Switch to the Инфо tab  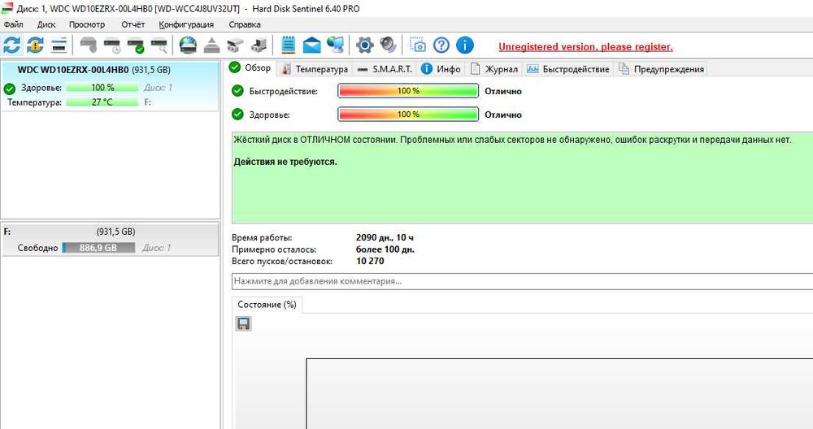(x=441, y=69)
